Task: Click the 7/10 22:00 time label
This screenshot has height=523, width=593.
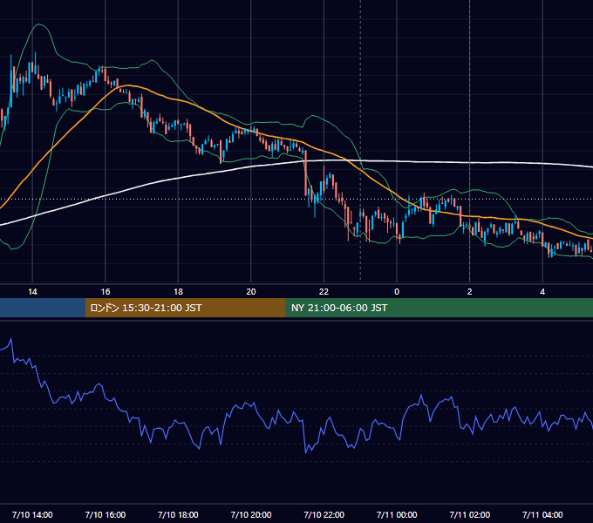Action: click(324, 514)
